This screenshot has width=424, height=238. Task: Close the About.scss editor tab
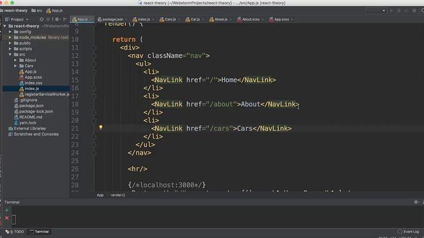(x=262, y=19)
